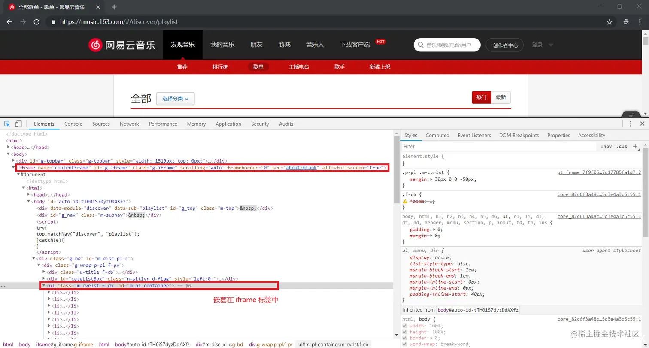Expand the cateListBox div node
Screen dimensions: 649x348
click(x=44, y=278)
